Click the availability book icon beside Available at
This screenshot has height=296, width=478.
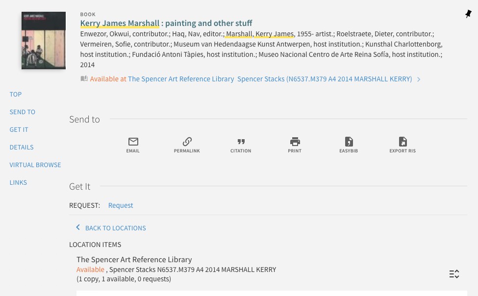84,79
